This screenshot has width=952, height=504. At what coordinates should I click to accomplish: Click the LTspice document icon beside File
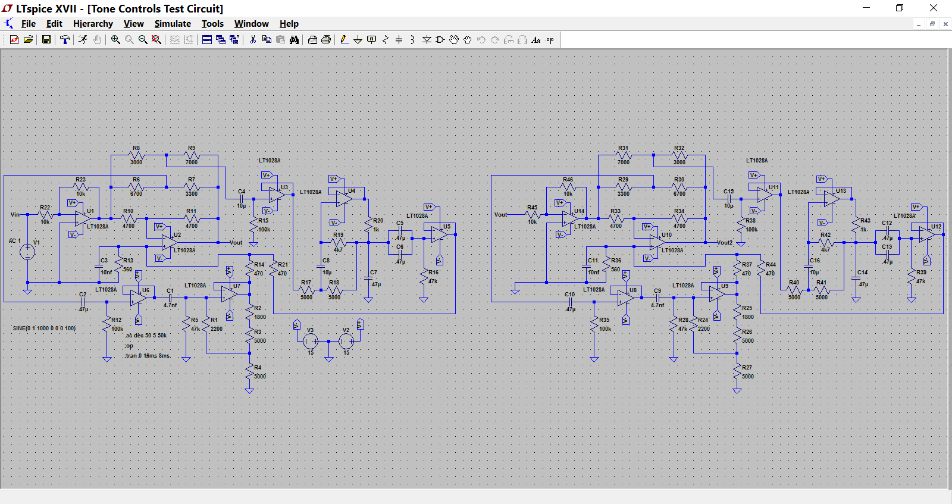coord(8,24)
